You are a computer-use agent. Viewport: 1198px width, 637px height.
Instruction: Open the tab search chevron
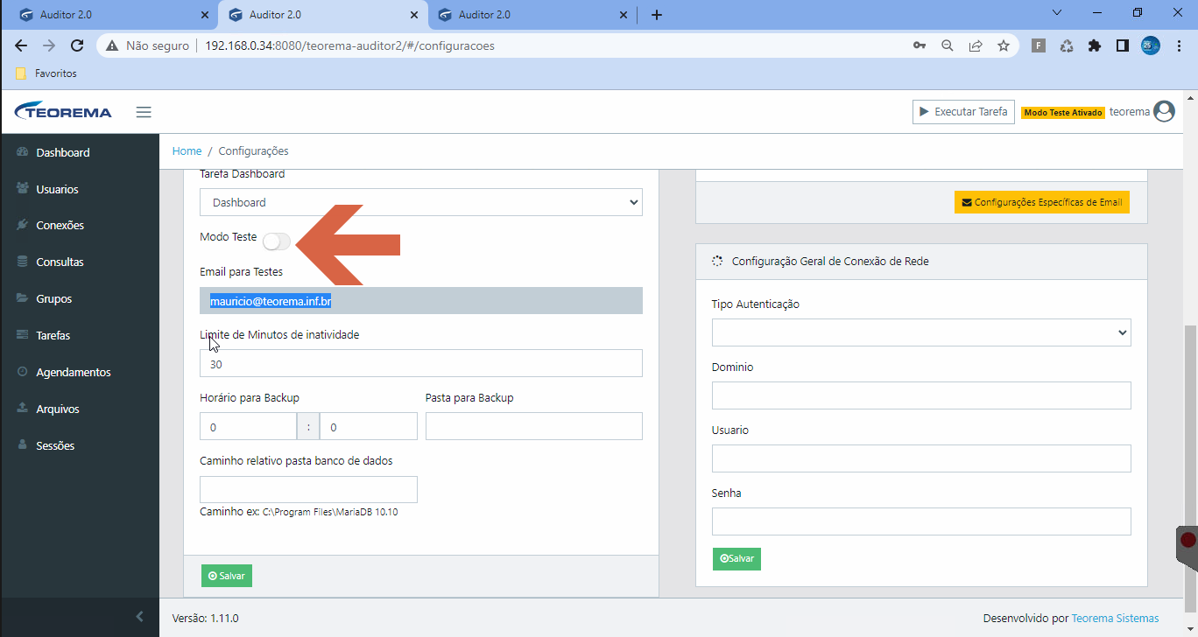(x=1057, y=13)
